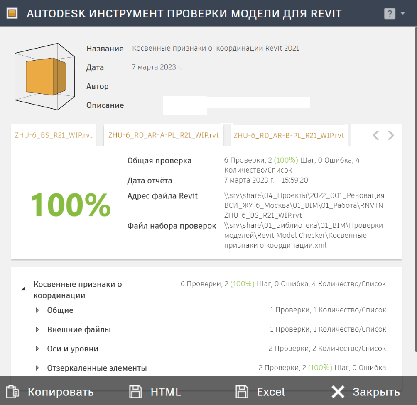Click the large green 100% score
417x405 pixels.
pos(71,205)
